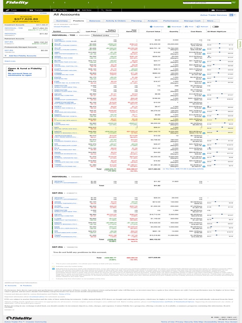Click Active Trader Pro footer link
This screenshot has height=323, width=242.
(14, 321)
